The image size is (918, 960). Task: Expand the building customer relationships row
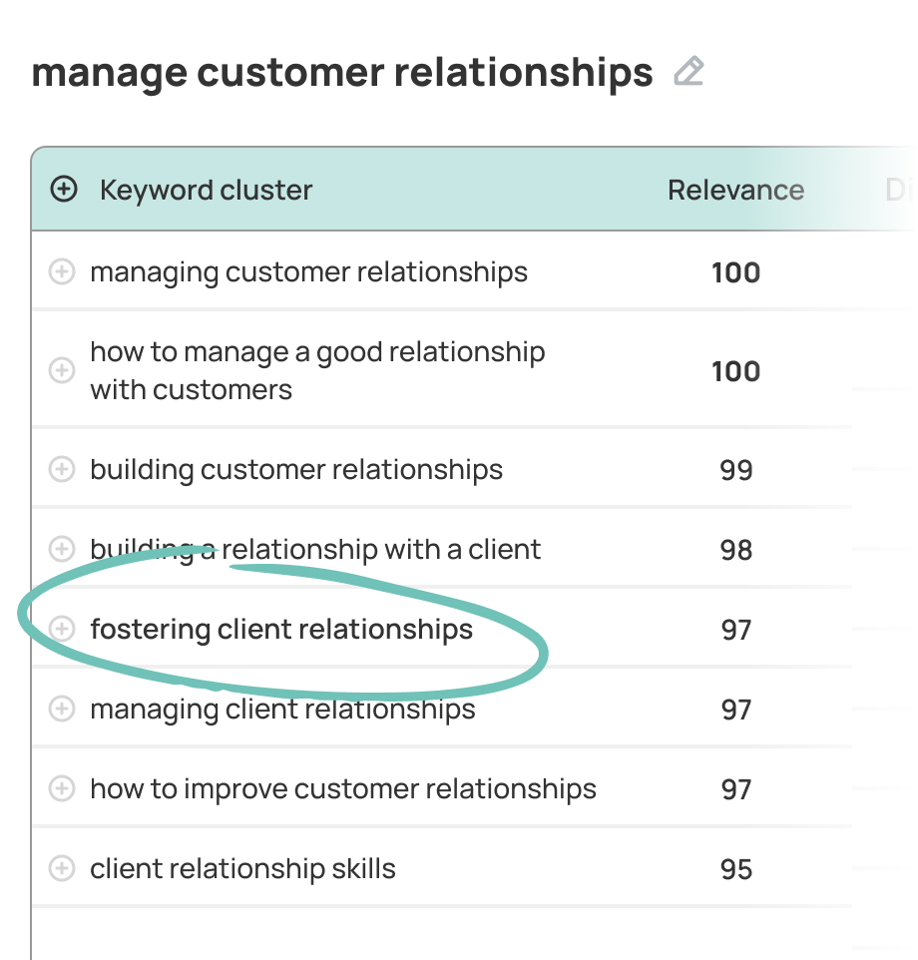point(62,470)
